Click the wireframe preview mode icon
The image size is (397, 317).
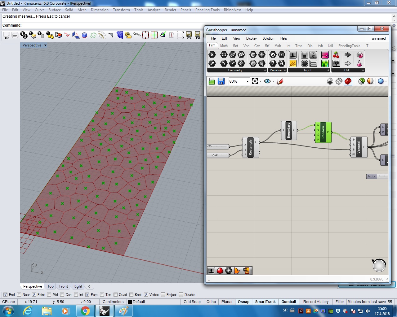[339, 81]
